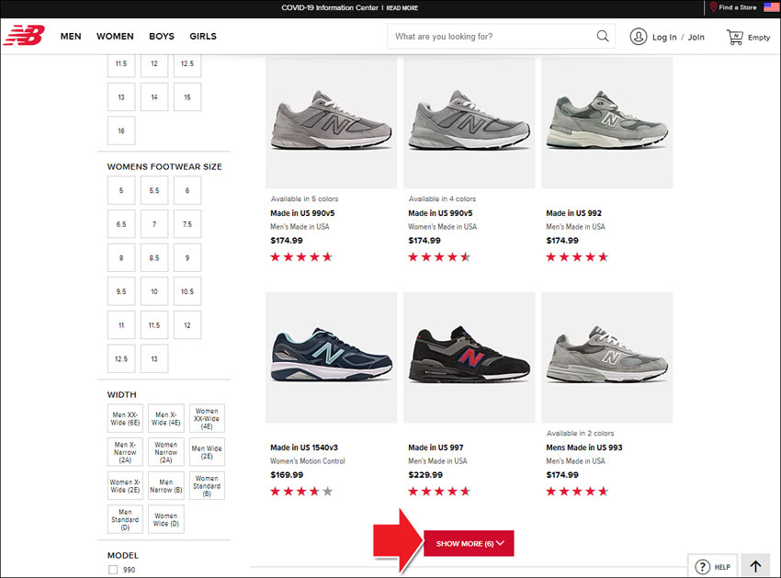
Task: Go to the New Balance logo homepage
Action: click(x=24, y=35)
